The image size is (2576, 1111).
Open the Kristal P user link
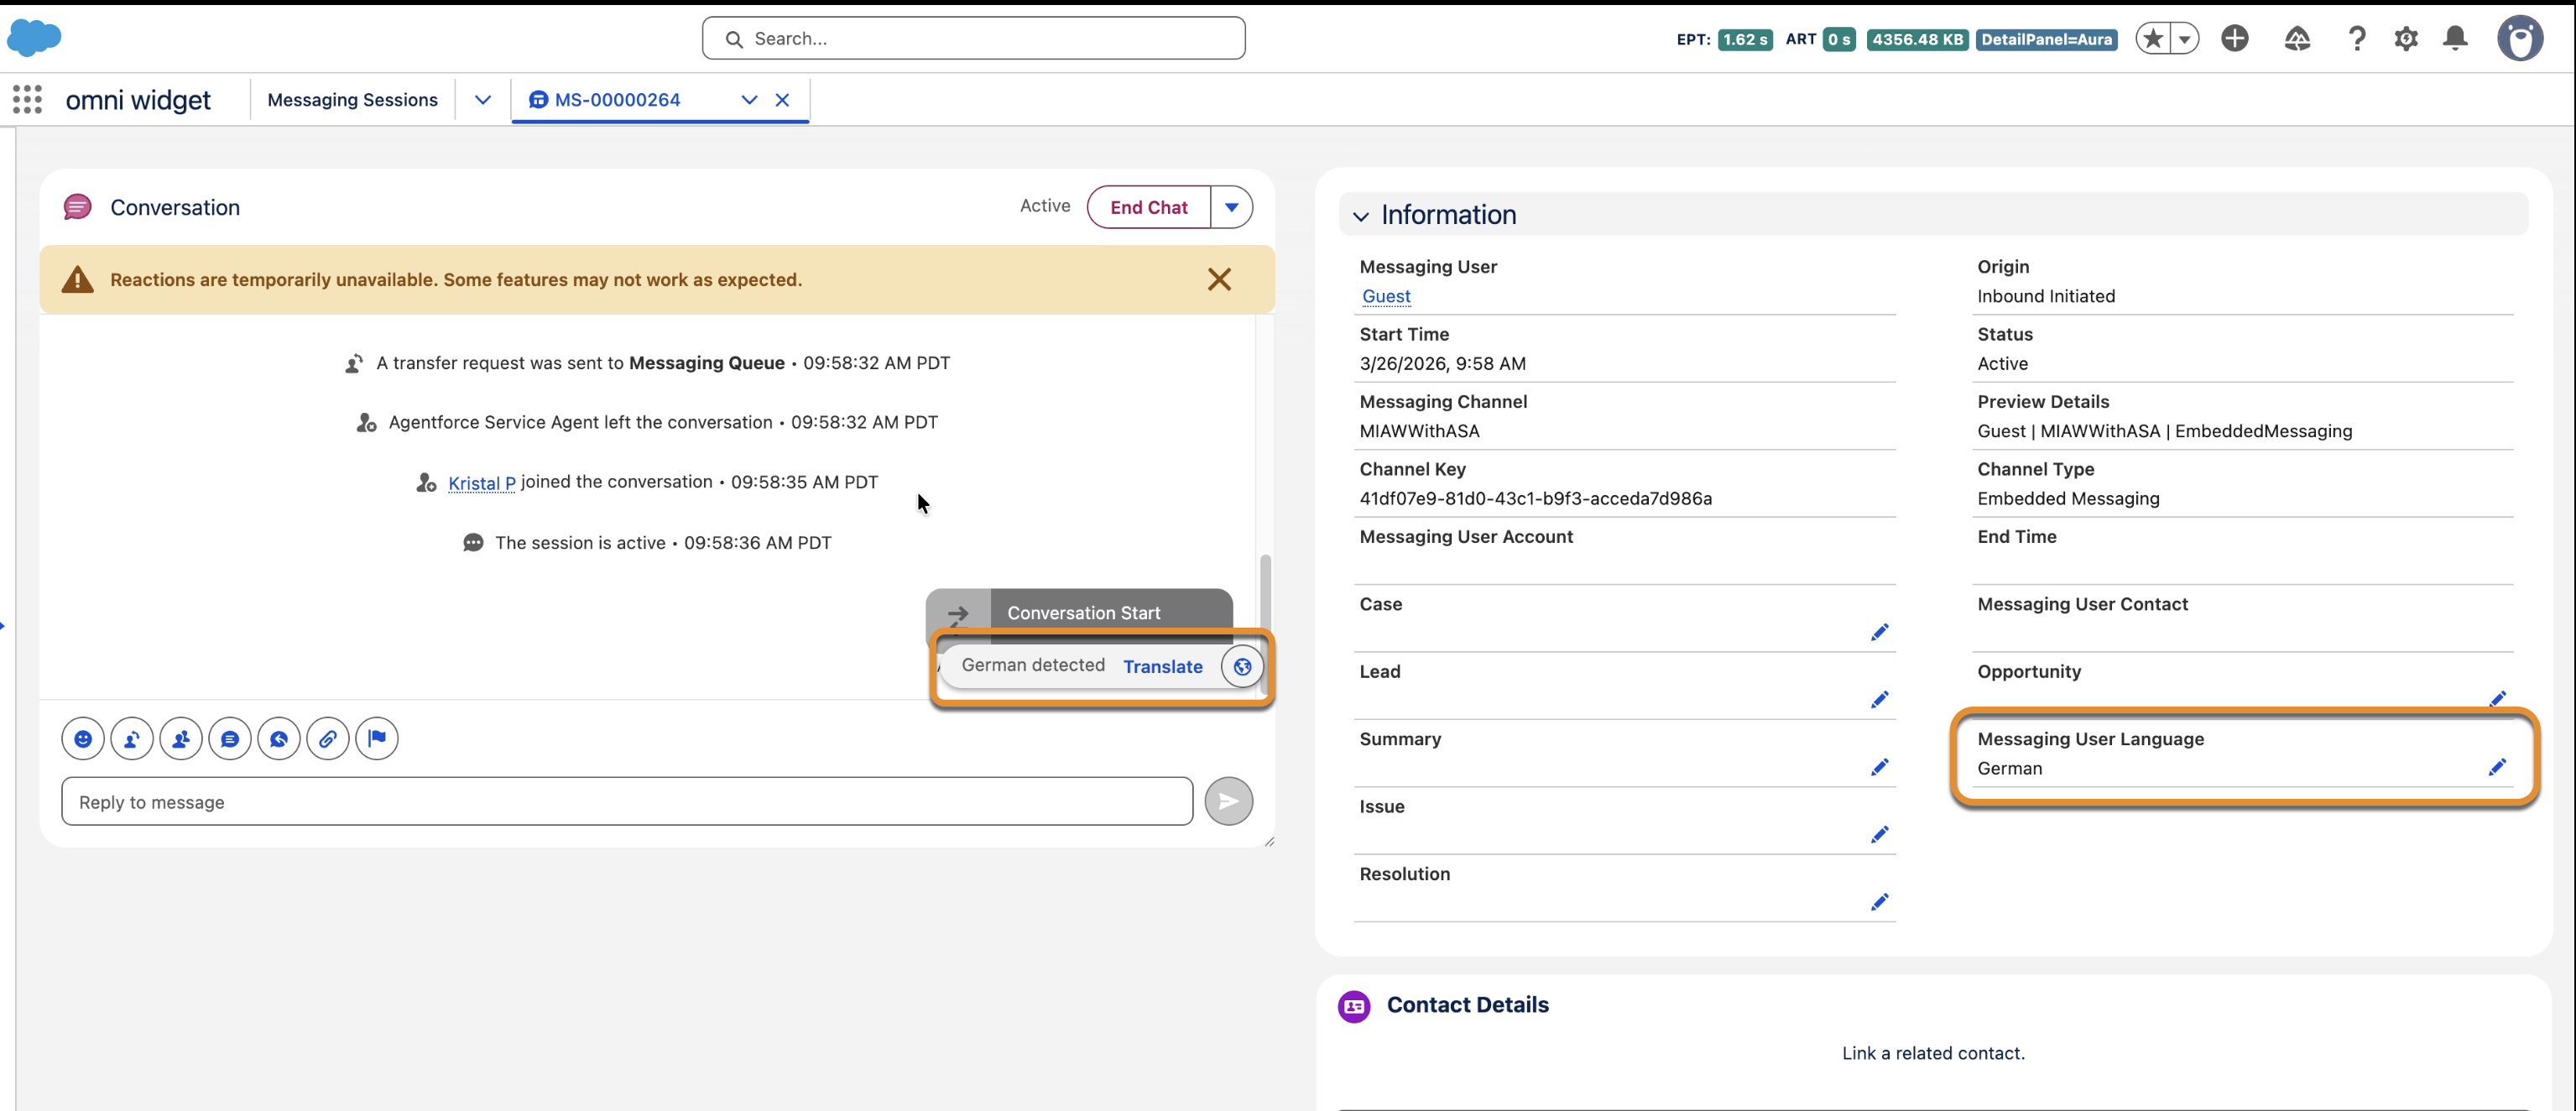(x=482, y=483)
